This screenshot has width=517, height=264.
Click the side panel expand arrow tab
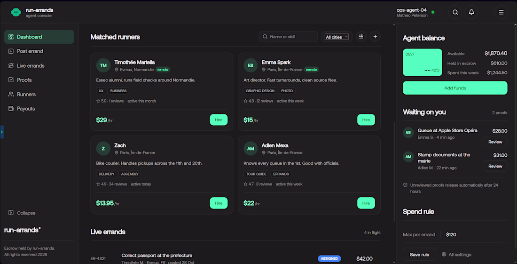pos(2,132)
